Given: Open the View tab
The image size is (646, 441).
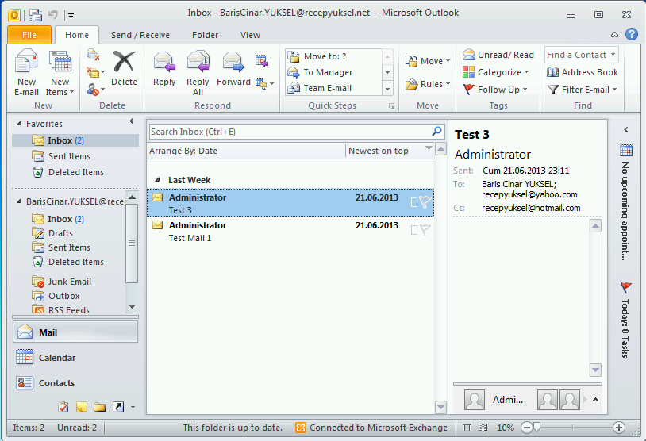Looking at the screenshot, I should coord(251,35).
